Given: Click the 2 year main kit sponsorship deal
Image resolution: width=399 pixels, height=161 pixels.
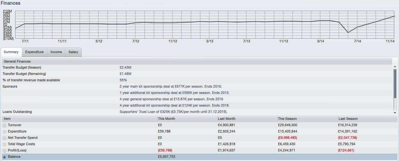Looking at the screenshot, I should pyautogui.click(x=171, y=86).
